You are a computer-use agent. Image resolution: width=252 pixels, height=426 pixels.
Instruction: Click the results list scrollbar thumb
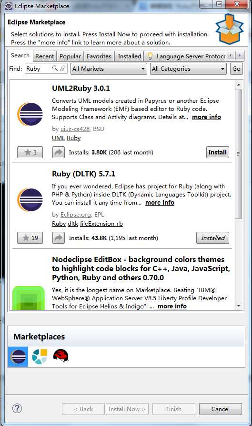coord(239,154)
